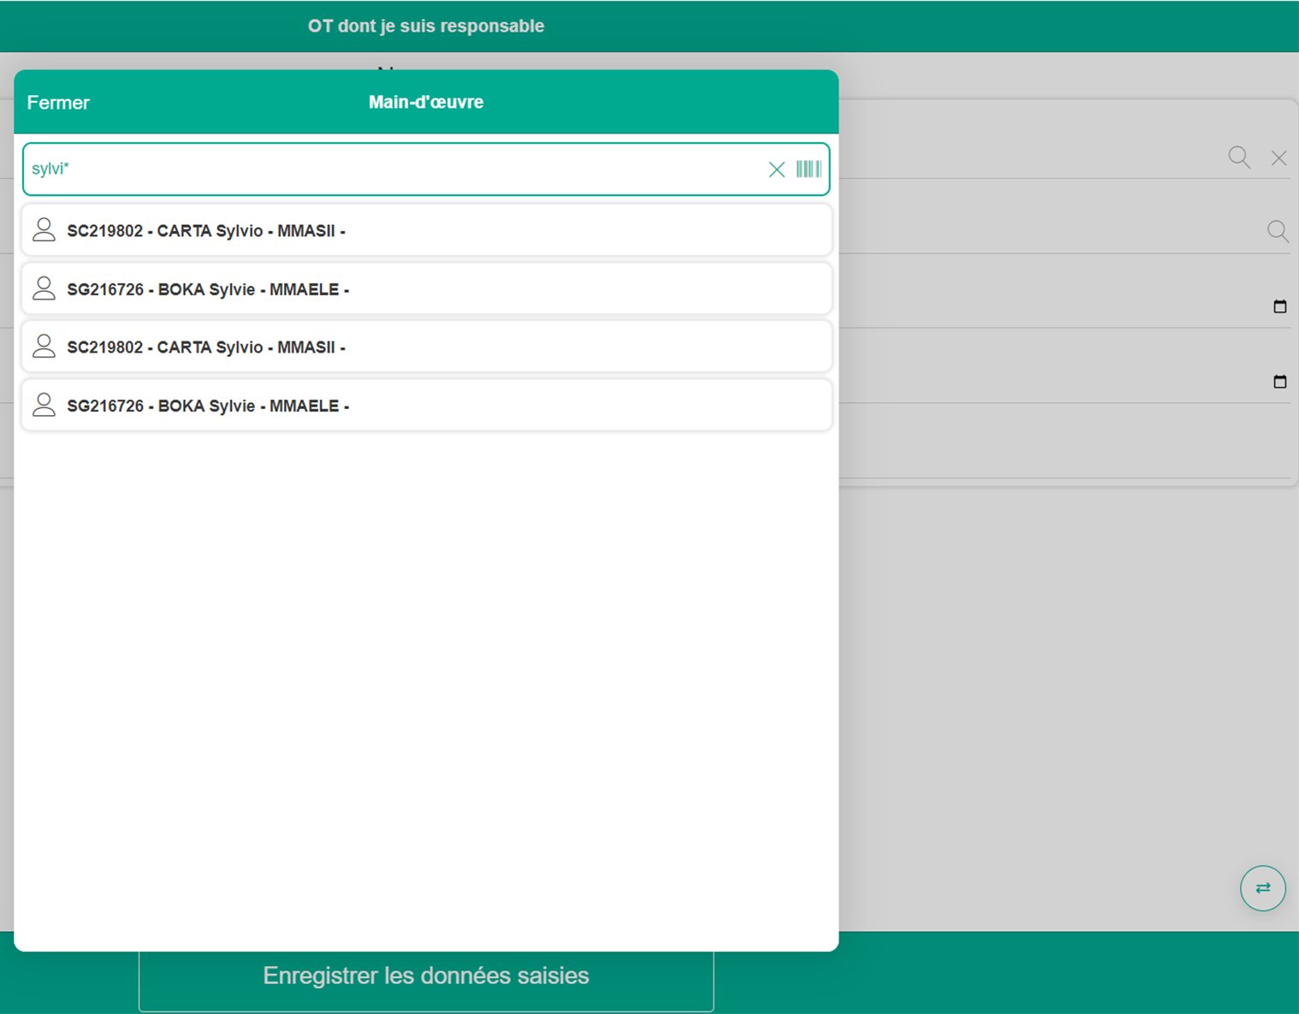Choose the second CARTA Sylvio entry in list
The image size is (1299, 1014).
click(426, 347)
